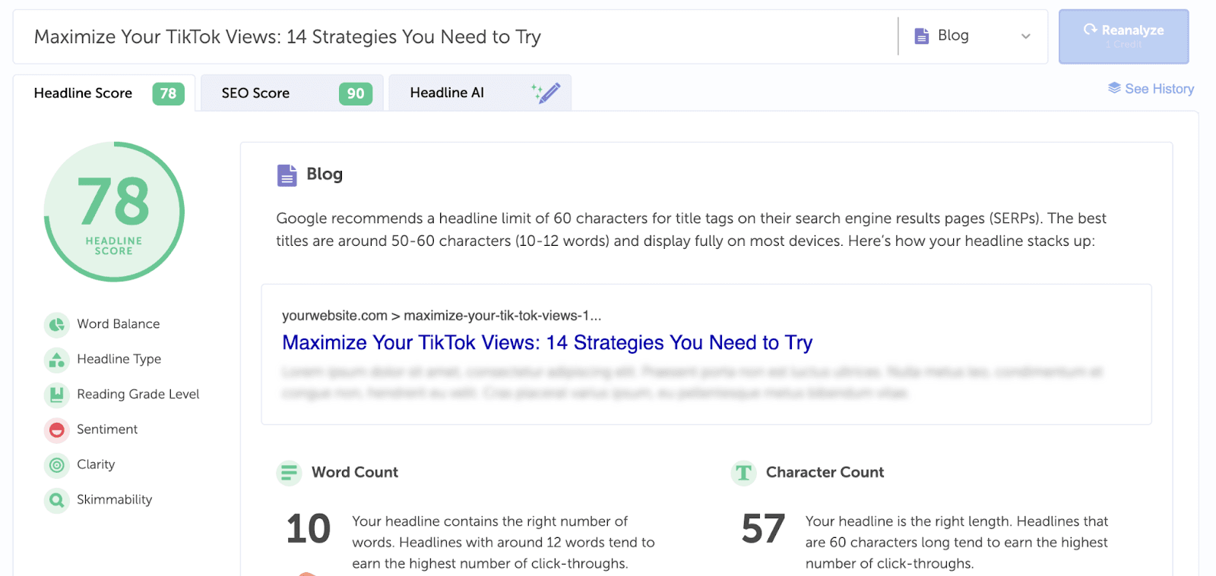Screen dimensions: 1216x576
Task: Select Reading Grade Level in the sidebar
Action: pyautogui.click(x=138, y=394)
